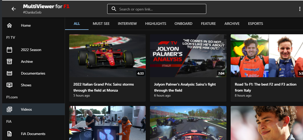Go to Archive in the sidebar
The height and width of the screenshot is (140, 303).
pos(34,61)
